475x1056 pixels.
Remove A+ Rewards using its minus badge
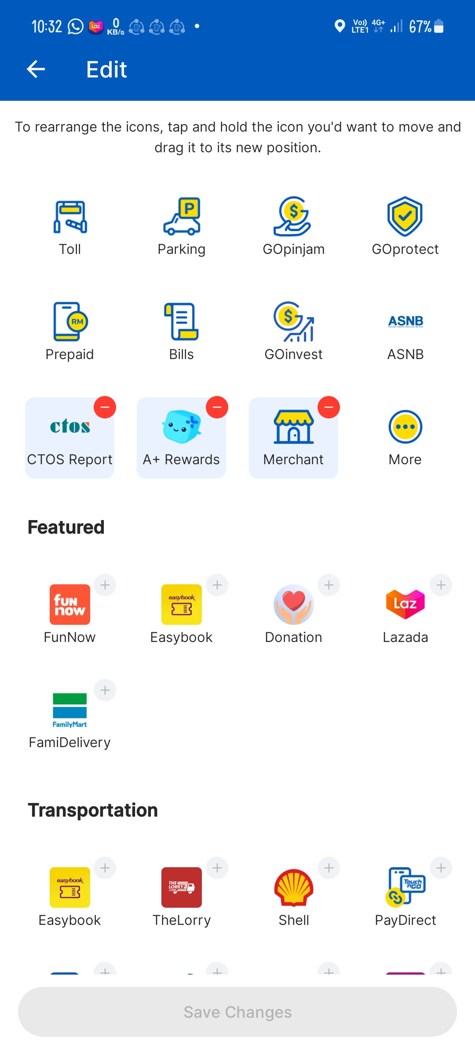217,407
